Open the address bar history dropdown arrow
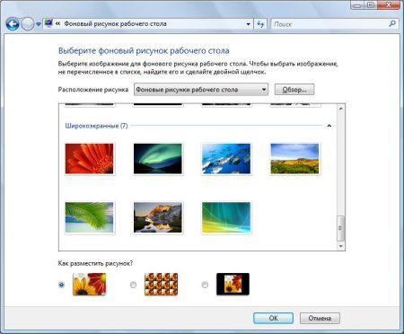The image size is (404, 334). [x=248, y=24]
